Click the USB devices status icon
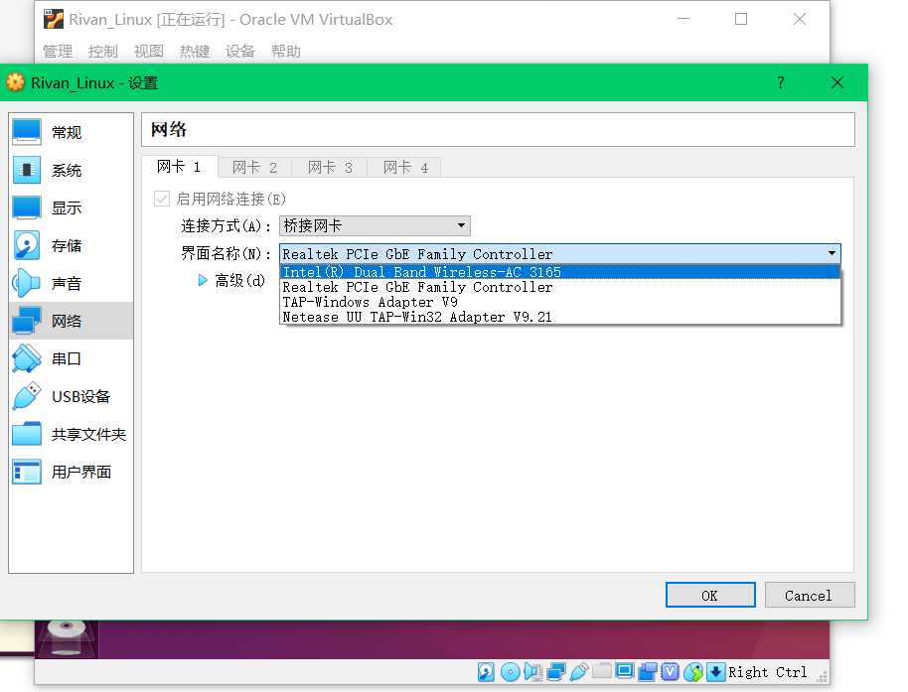The height and width of the screenshot is (692, 908). point(578,672)
